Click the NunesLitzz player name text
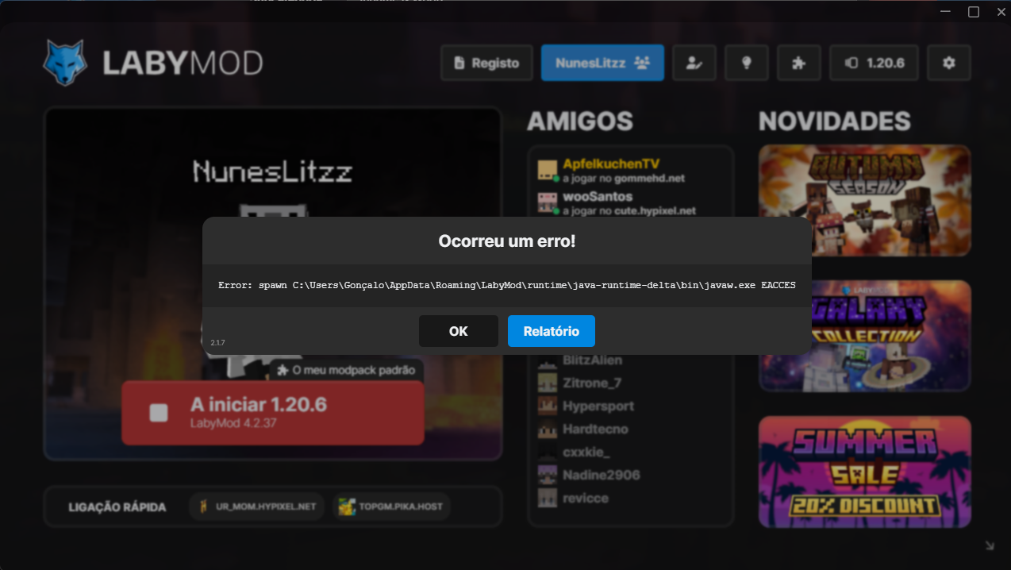Screen dimensions: 1011x570 coord(273,171)
